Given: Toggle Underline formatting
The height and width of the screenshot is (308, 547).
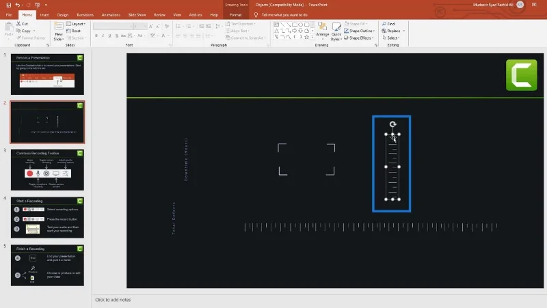Looking at the screenshot, I should pos(109,36).
